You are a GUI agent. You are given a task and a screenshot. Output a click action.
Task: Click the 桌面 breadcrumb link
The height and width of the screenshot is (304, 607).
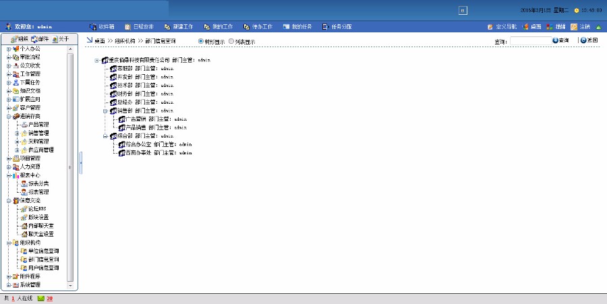point(100,41)
